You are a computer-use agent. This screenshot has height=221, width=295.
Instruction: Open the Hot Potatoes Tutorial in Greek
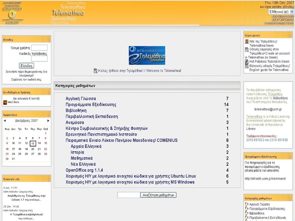(x=269, y=61)
